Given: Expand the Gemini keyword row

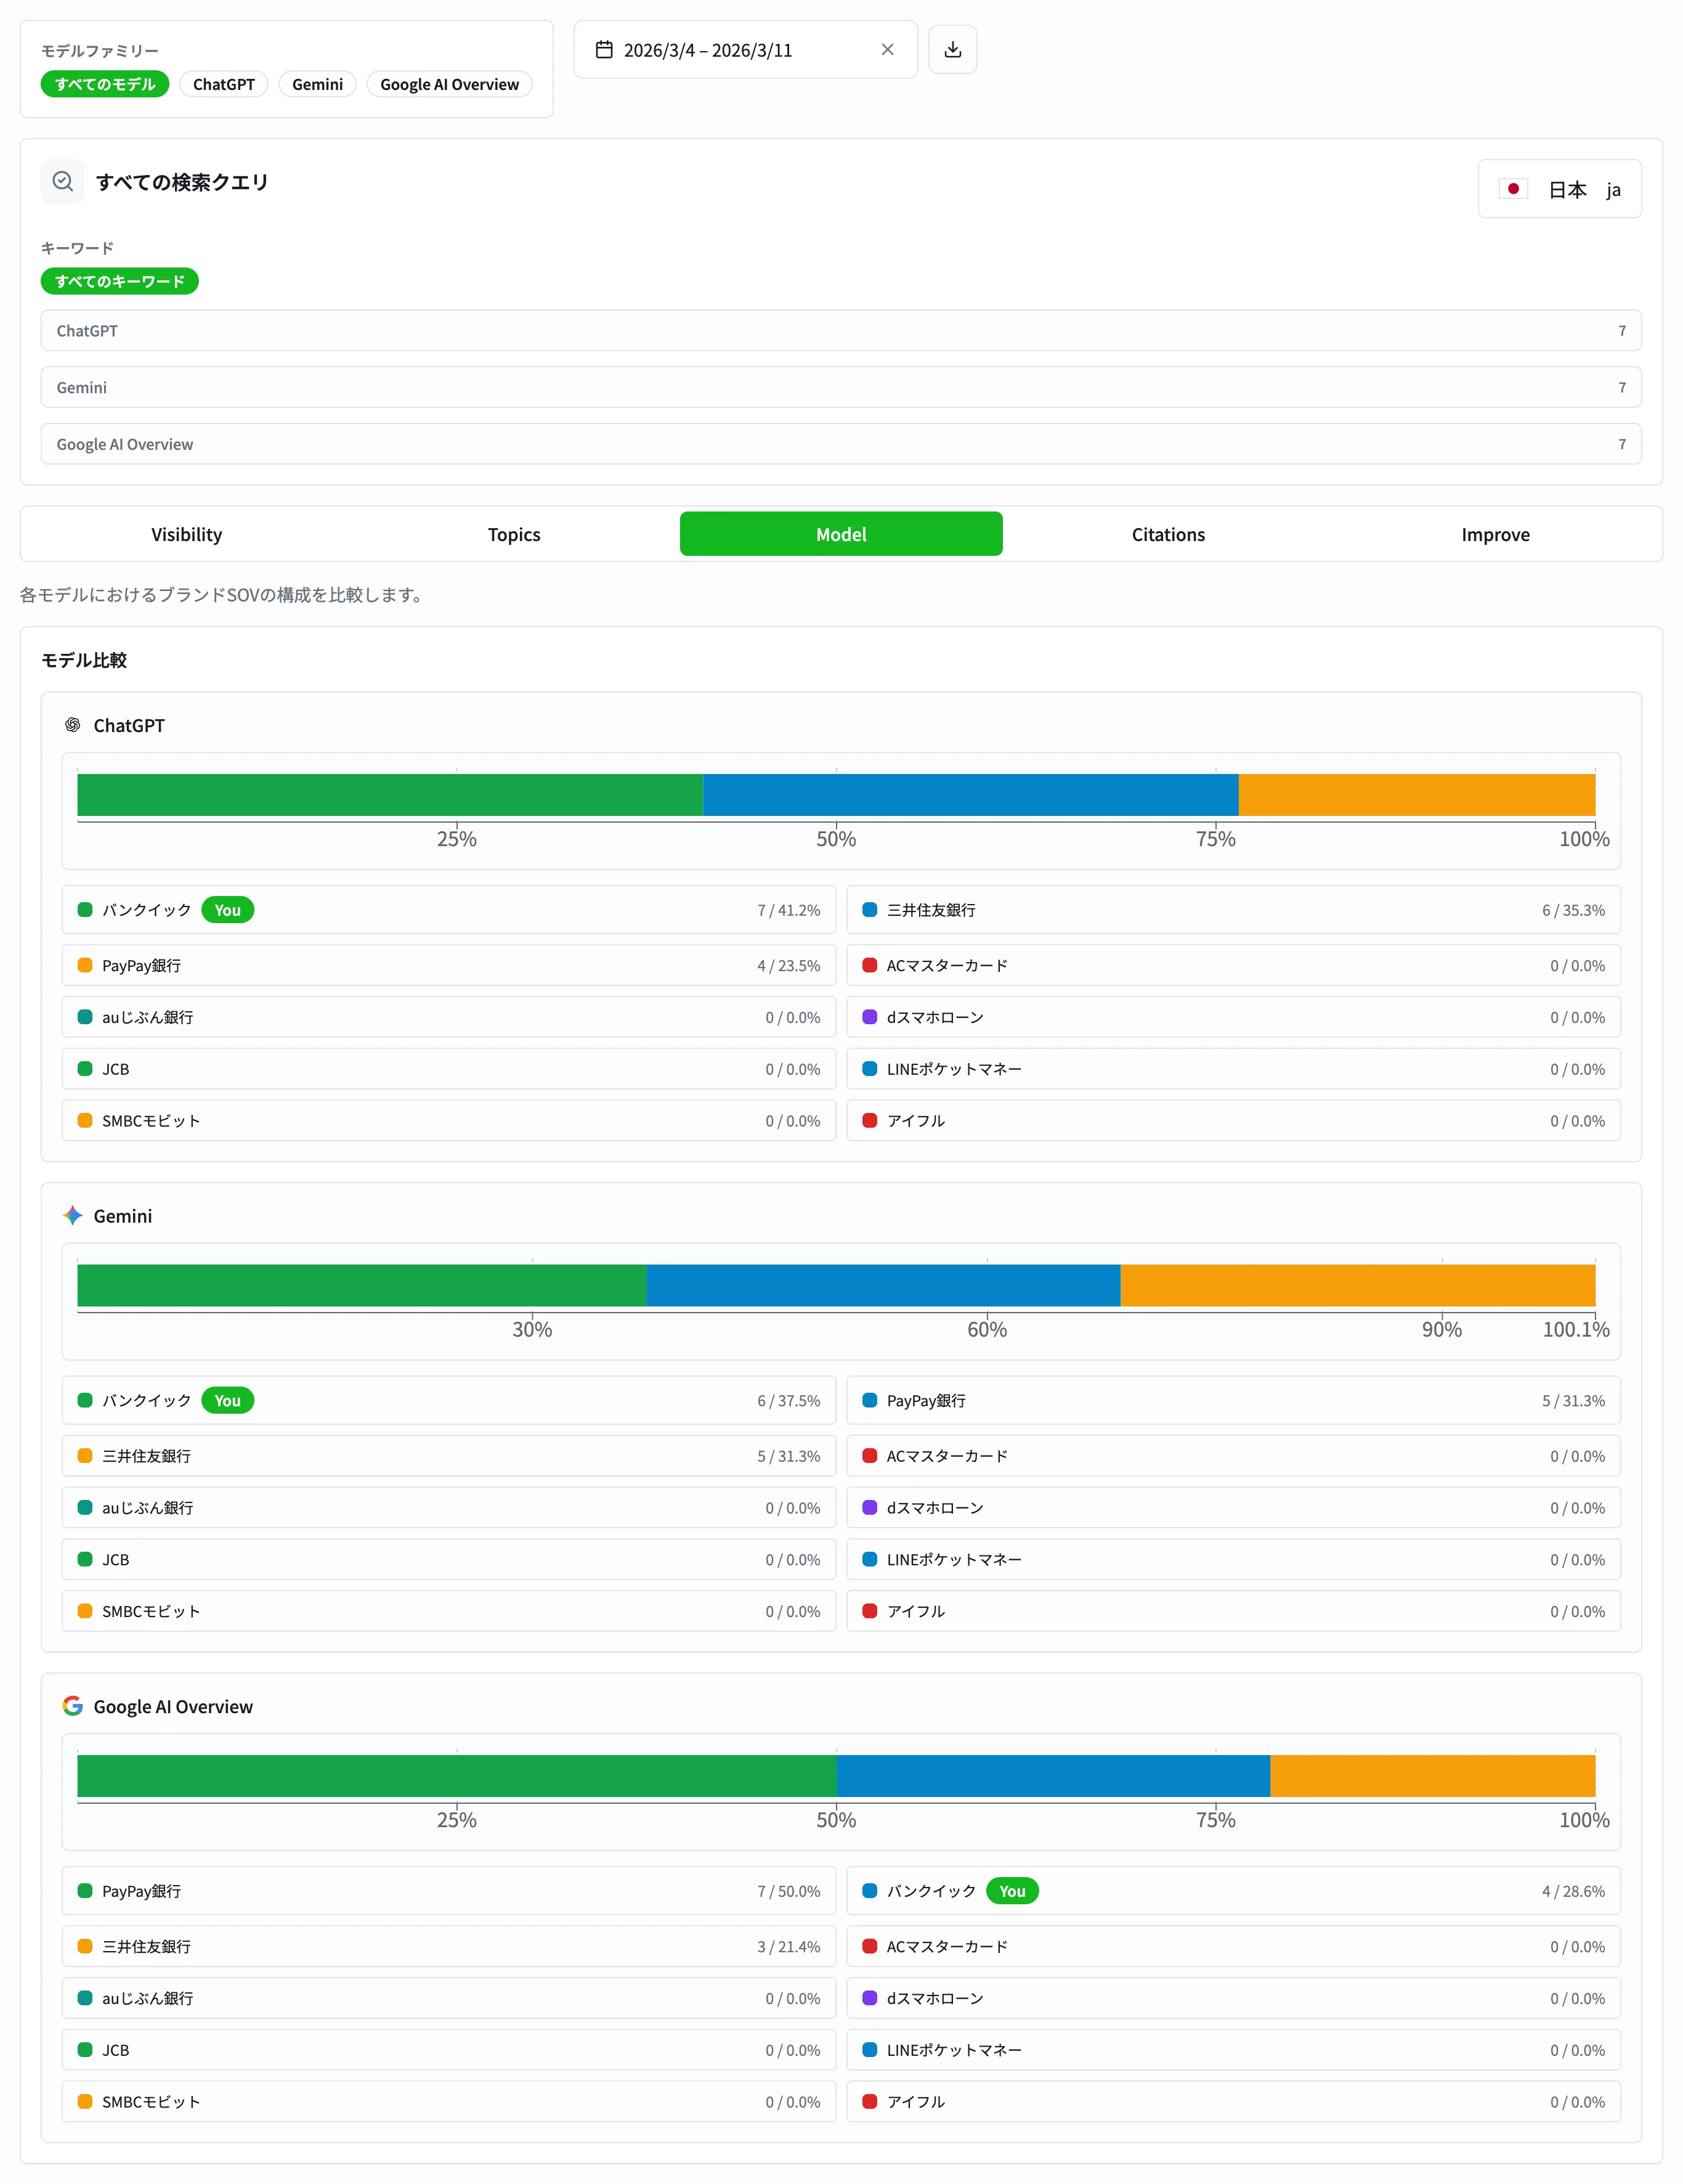Looking at the screenshot, I should 840,387.
